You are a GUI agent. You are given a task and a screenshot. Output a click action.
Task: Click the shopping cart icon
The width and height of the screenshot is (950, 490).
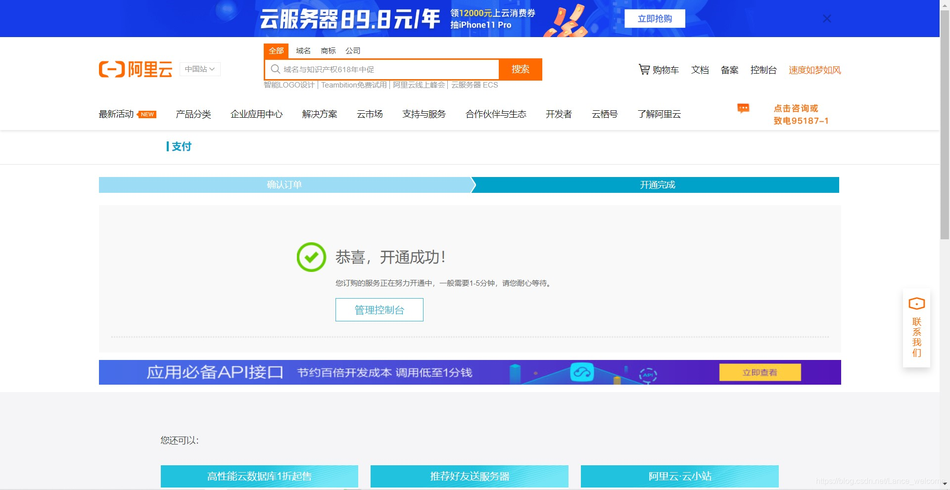pos(644,70)
